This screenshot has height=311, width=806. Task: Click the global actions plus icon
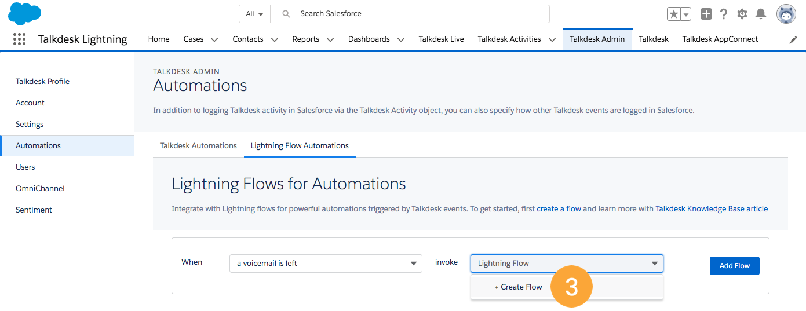coord(706,14)
